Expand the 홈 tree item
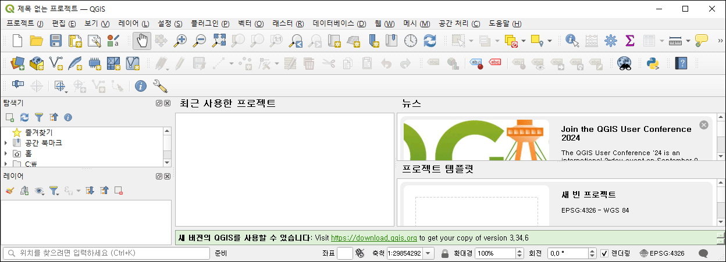 (6, 153)
